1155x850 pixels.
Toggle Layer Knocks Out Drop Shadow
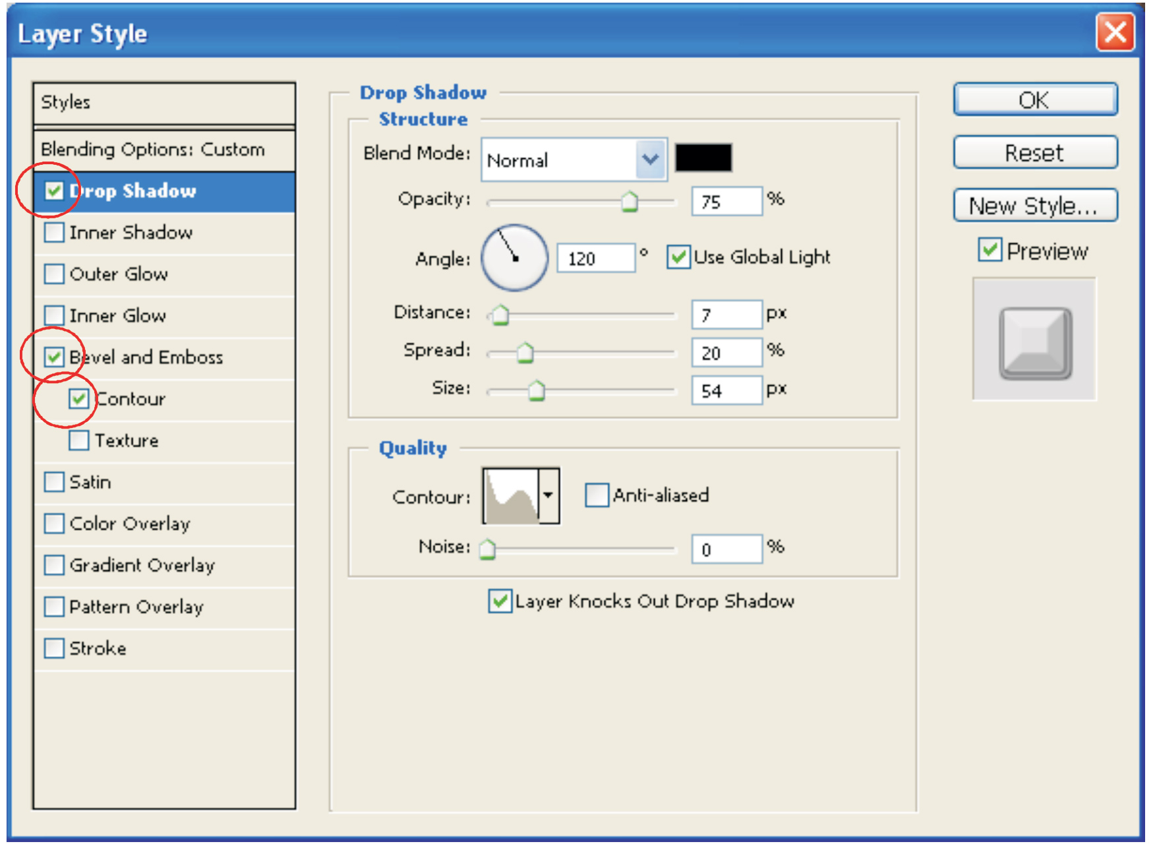coord(500,601)
